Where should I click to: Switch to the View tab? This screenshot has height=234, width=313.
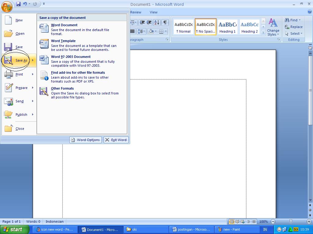pyautogui.click(x=153, y=12)
